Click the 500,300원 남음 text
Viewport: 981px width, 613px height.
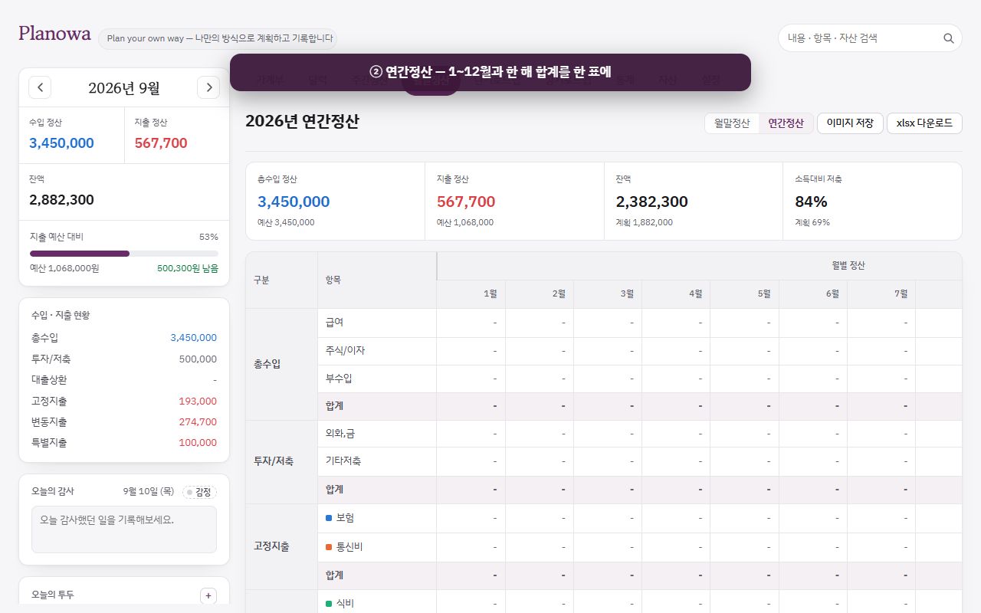(x=188, y=268)
